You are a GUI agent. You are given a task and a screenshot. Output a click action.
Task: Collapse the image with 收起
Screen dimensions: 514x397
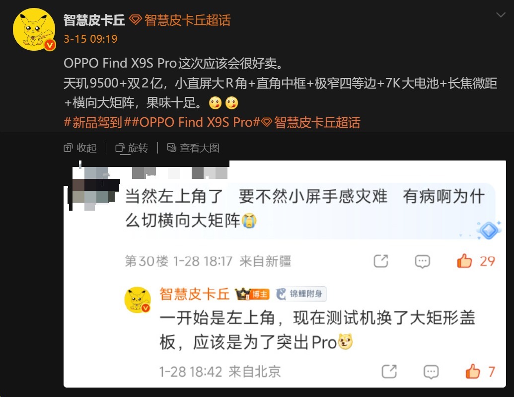[x=80, y=148]
